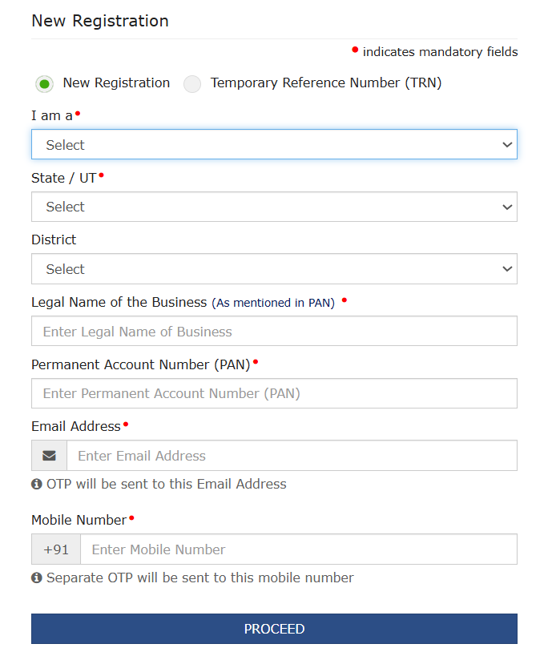
Task: Click the chevron arrow of 'I am a' select
Action: click(x=507, y=145)
